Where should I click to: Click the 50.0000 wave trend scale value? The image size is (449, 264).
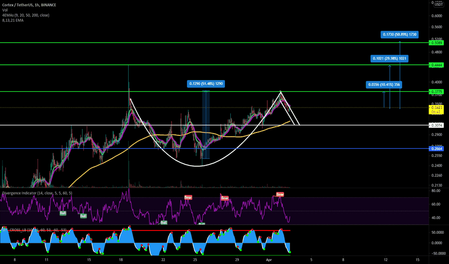click(437, 233)
